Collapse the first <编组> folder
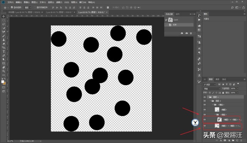This screenshot has height=143, width=247. (213, 104)
